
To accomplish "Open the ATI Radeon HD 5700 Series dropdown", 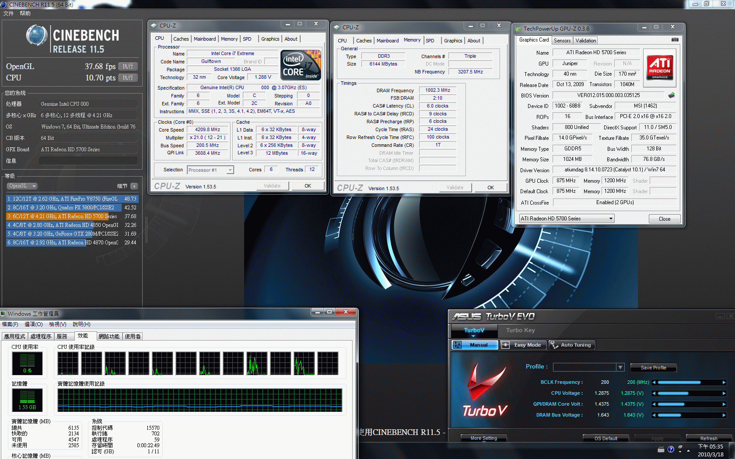I will (567, 219).
